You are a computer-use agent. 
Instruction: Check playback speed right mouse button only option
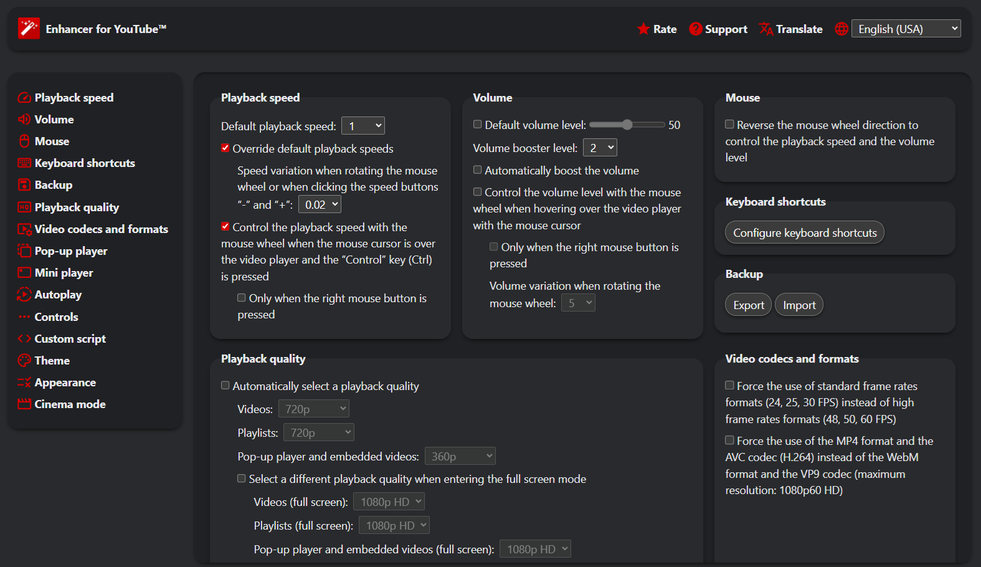tap(242, 298)
